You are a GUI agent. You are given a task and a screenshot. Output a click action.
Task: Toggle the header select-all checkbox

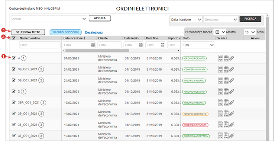click(14, 38)
